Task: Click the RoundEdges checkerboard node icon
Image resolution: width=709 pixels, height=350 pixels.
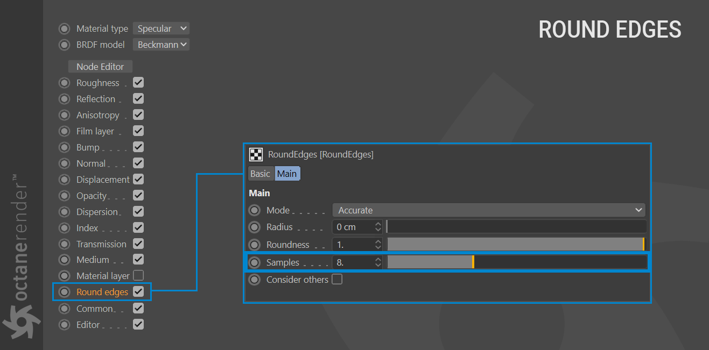Action: [256, 154]
